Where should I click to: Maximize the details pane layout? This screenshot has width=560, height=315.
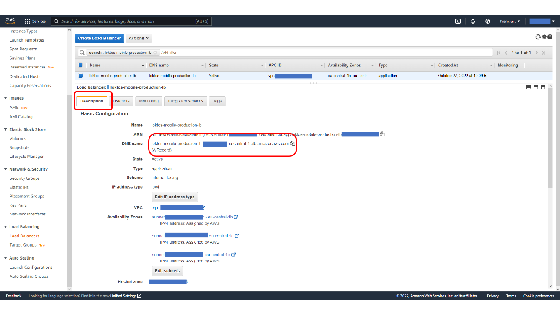point(543,87)
